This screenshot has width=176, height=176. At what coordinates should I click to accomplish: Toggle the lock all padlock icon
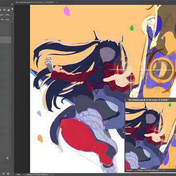point(9,10)
